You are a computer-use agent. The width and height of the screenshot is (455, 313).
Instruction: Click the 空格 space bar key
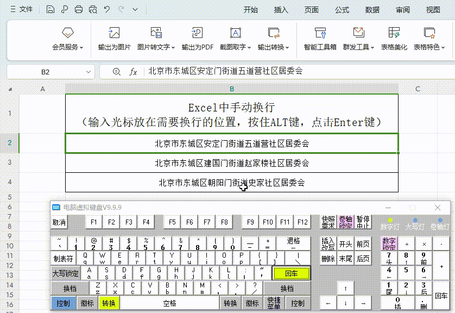pos(170,303)
